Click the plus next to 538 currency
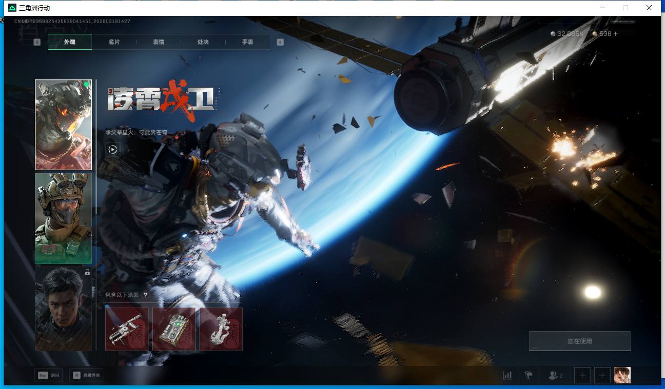The width and height of the screenshot is (665, 389). pyautogui.click(x=616, y=34)
